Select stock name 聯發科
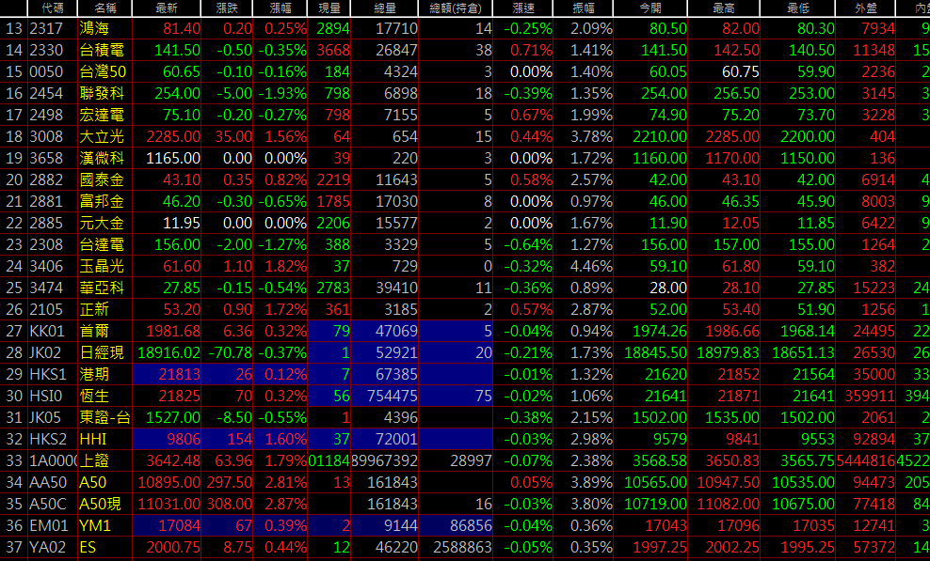This screenshot has height=561, width=930. (x=102, y=94)
